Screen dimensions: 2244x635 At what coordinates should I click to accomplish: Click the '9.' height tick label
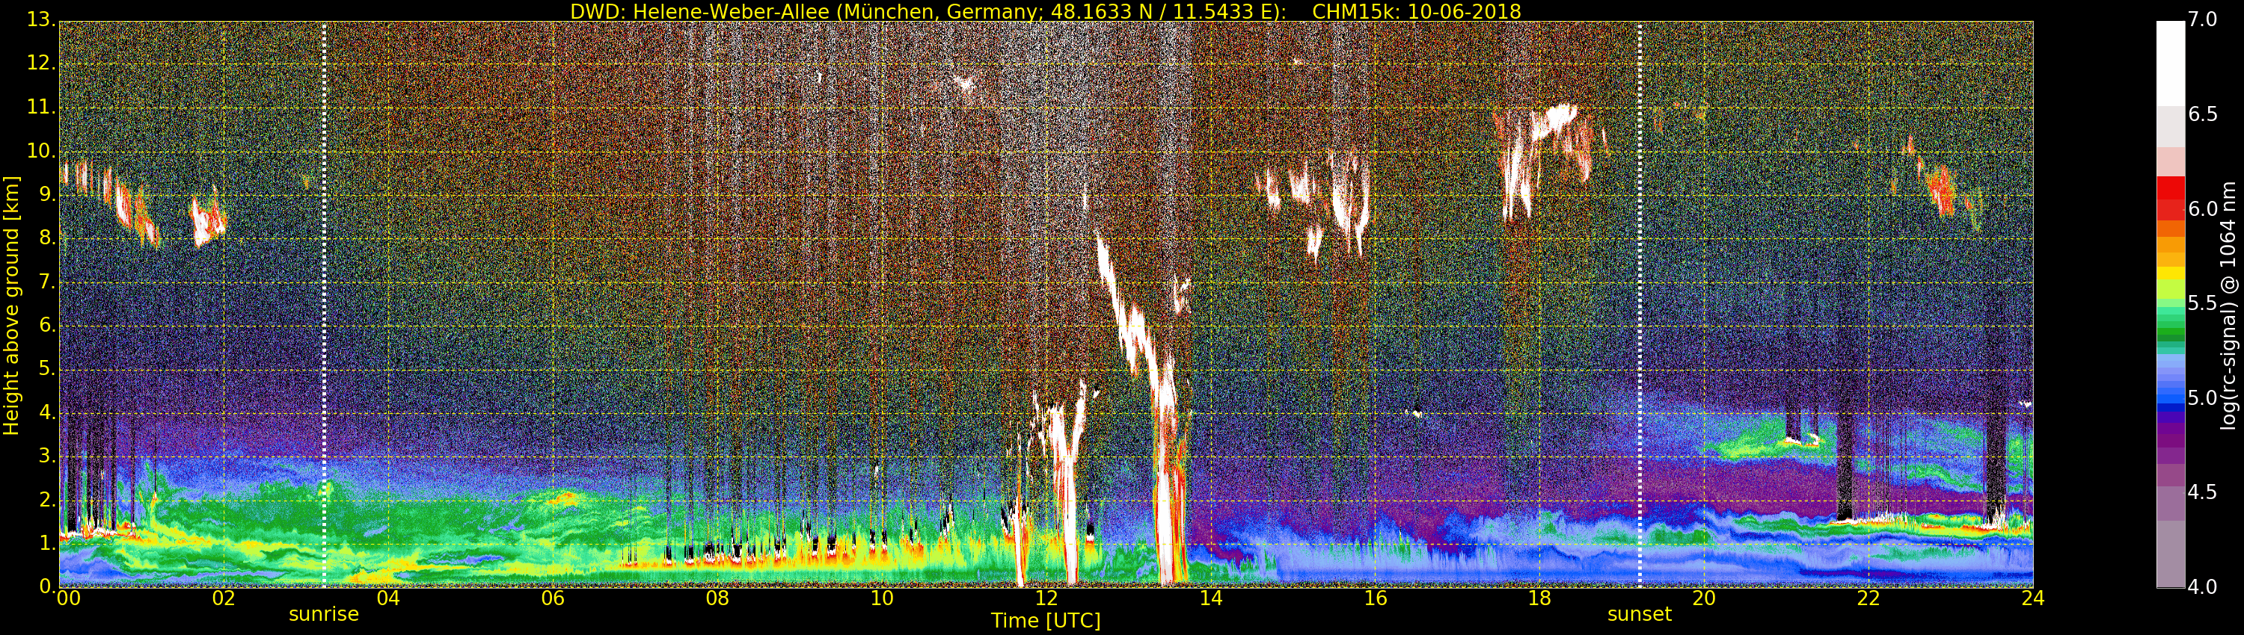pyautogui.click(x=46, y=195)
